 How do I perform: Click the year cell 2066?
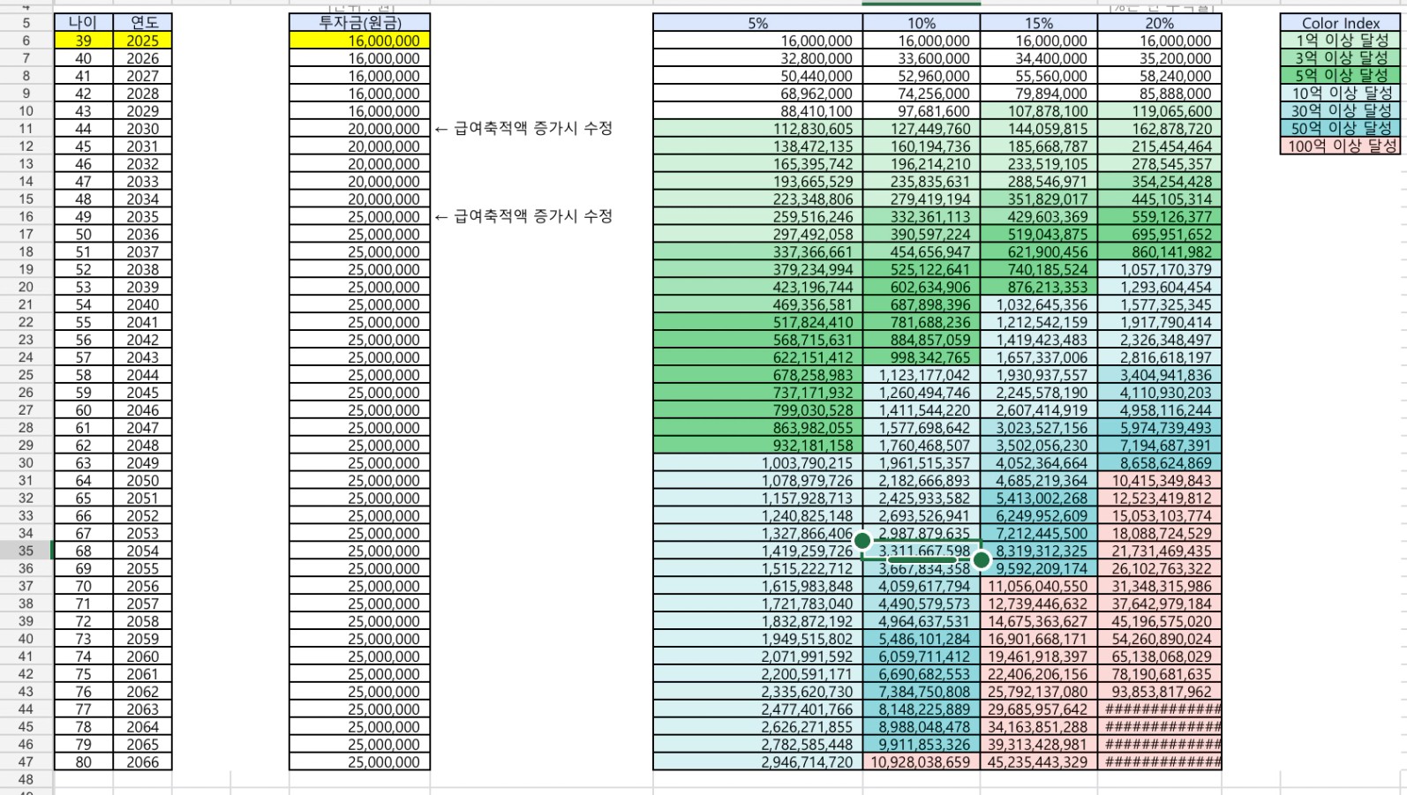coord(142,762)
